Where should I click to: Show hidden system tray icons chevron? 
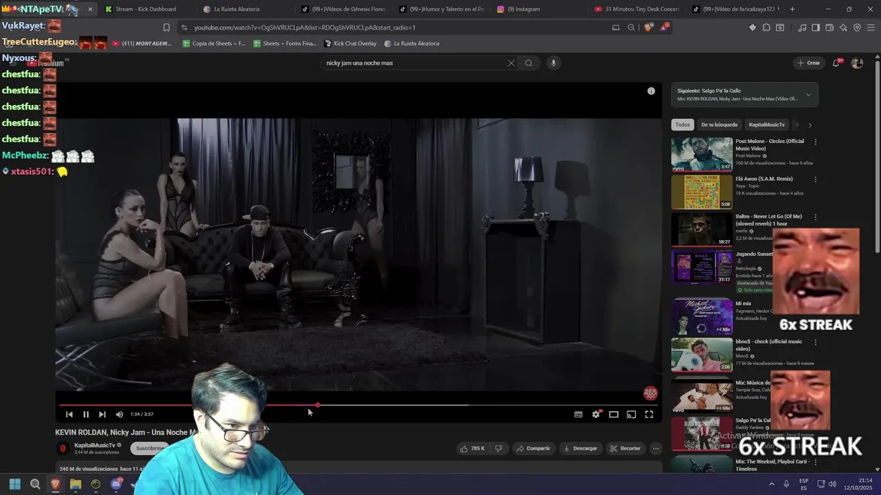point(772,484)
